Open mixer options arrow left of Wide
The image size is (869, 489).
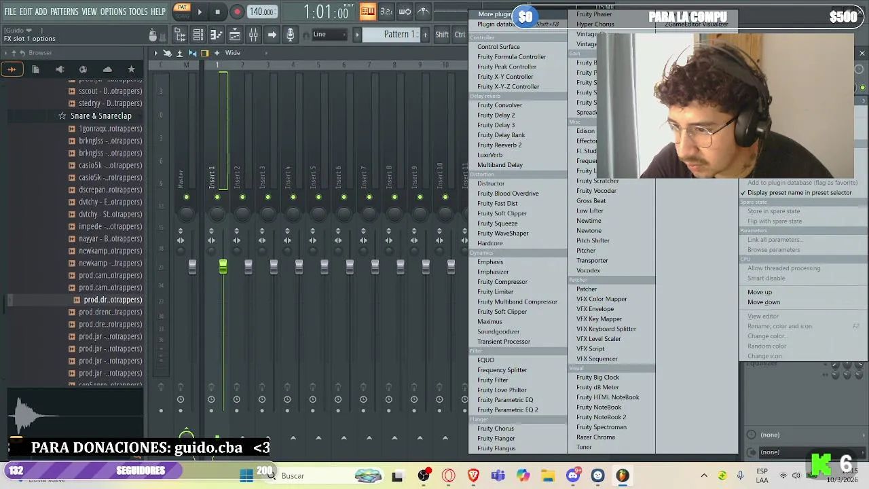(155, 53)
